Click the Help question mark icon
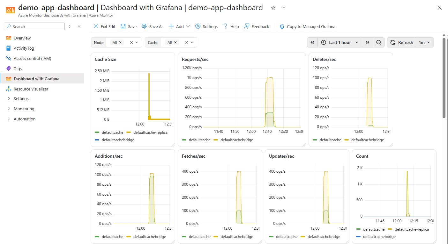Image resolution: width=448 pixels, height=244 pixels. point(225,26)
